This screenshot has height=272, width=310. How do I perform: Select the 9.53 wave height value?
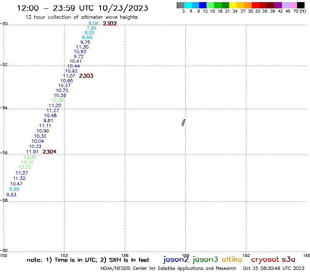[x=11, y=195]
